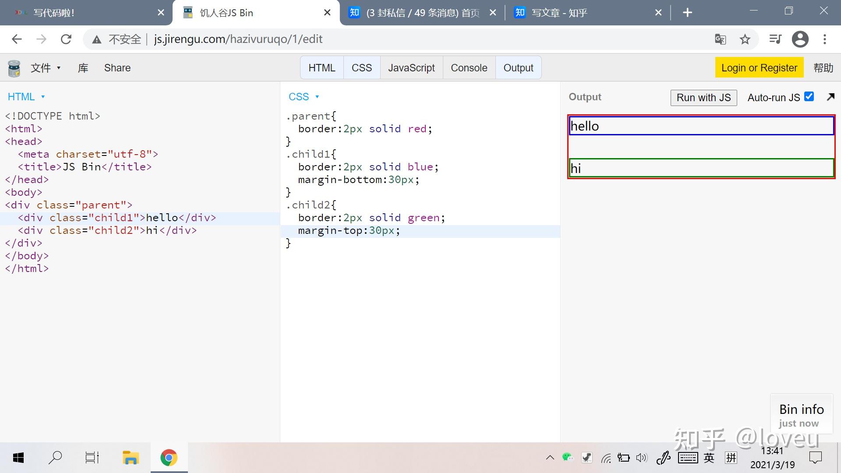
Task: Open output in a new window via arrow icon
Action: pyautogui.click(x=830, y=97)
